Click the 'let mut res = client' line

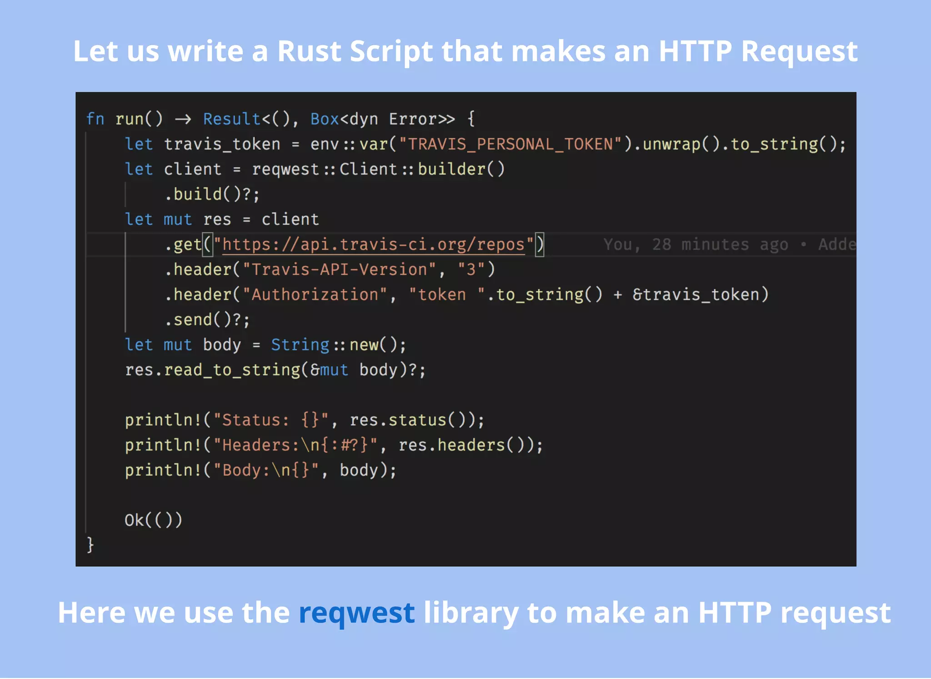222,220
